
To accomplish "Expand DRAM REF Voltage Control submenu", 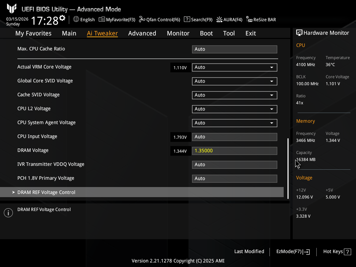I will point(142,192).
